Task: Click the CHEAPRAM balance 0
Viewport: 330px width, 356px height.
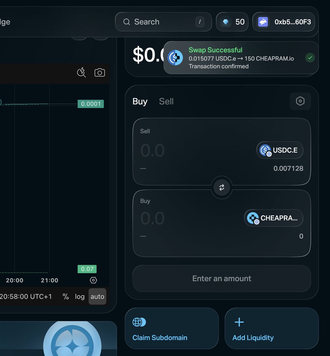Action: (301, 236)
